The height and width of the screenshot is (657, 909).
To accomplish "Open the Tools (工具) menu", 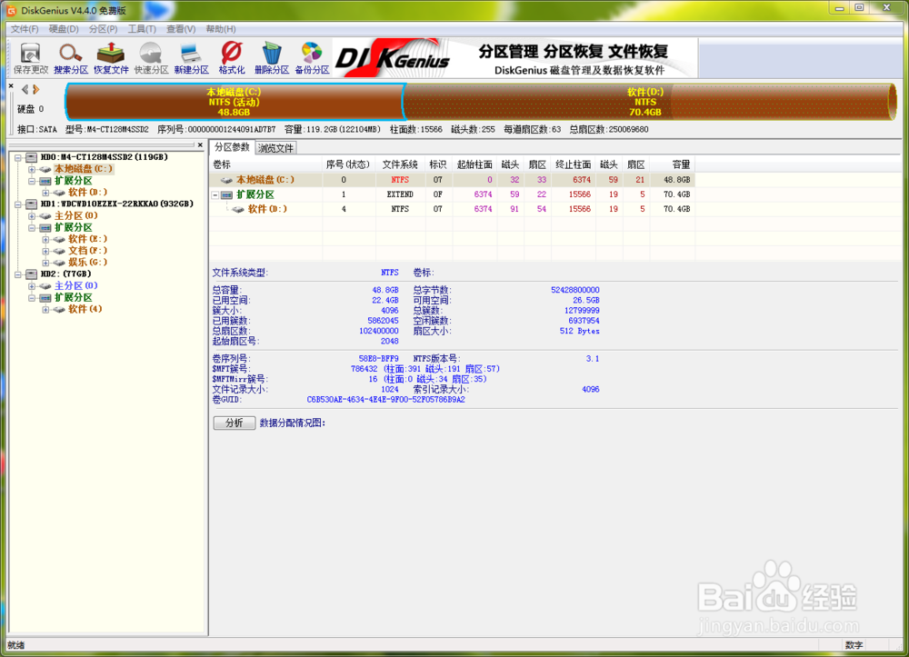I will click(x=142, y=29).
